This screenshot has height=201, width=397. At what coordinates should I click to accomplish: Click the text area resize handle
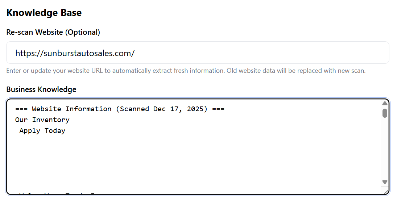point(386,192)
